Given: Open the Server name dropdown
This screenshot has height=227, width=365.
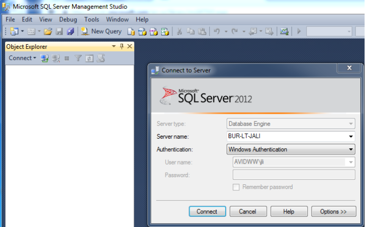Looking at the screenshot, I should [351, 137].
